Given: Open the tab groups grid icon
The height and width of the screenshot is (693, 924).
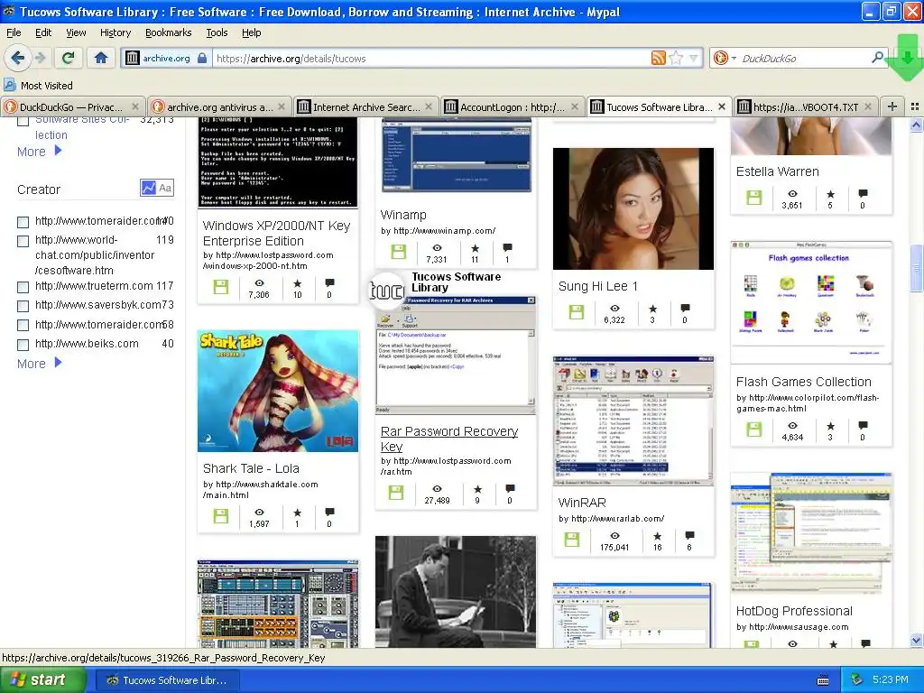Looking at the screenshot, I should (x=915, y=106).
